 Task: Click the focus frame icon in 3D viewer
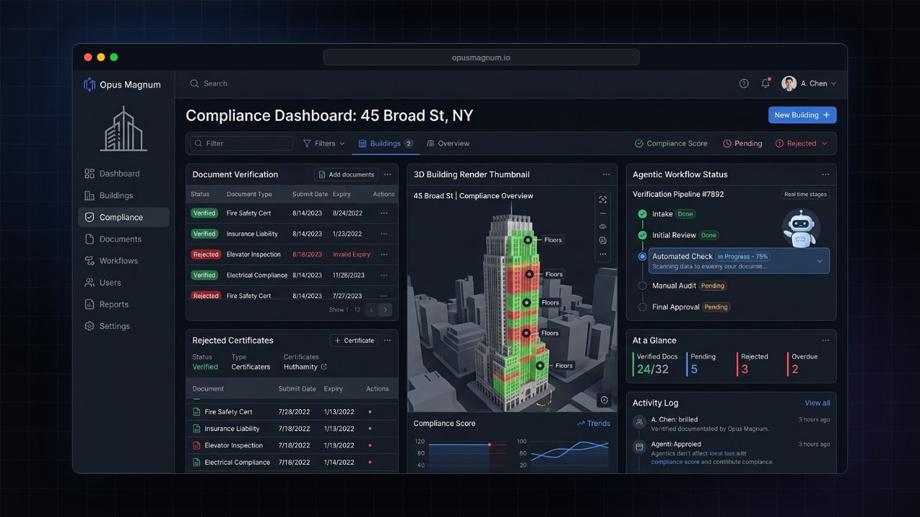(x=603, y=200)
